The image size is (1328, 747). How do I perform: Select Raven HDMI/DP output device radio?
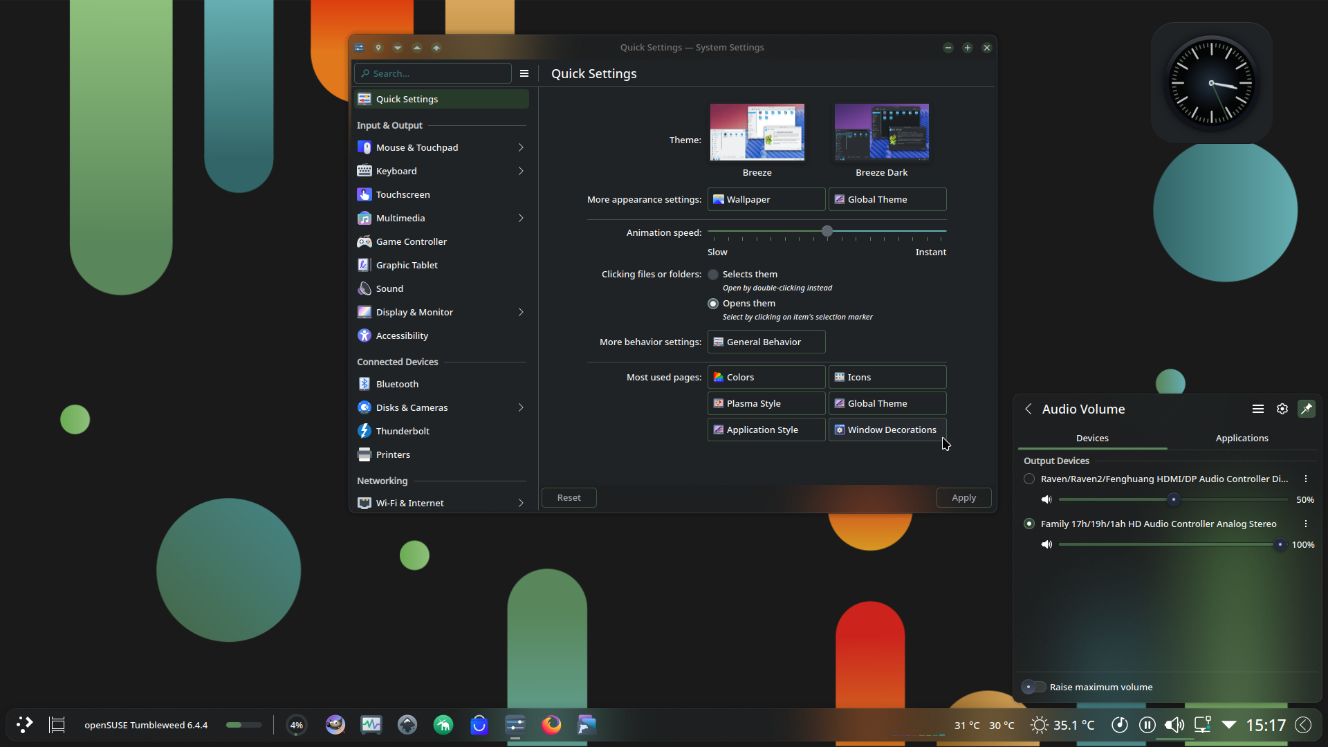click(1029, 479)
